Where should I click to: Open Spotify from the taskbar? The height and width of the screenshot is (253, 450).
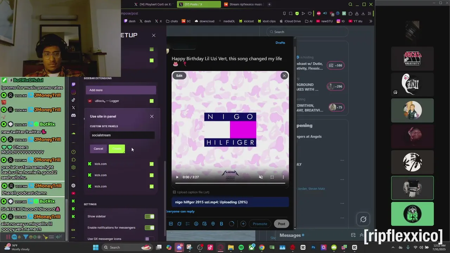241,247
